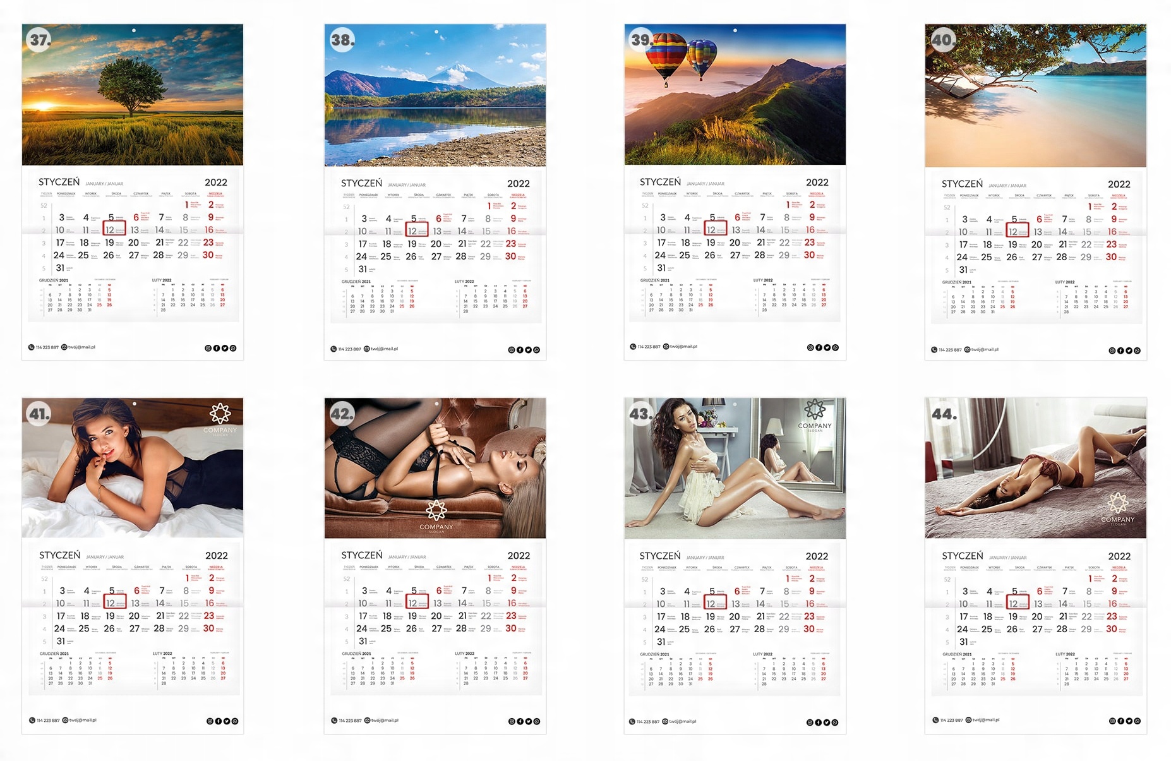Click the company logo on calendar 42
This screenshot has width=1171, height=761.
point(436,516)
